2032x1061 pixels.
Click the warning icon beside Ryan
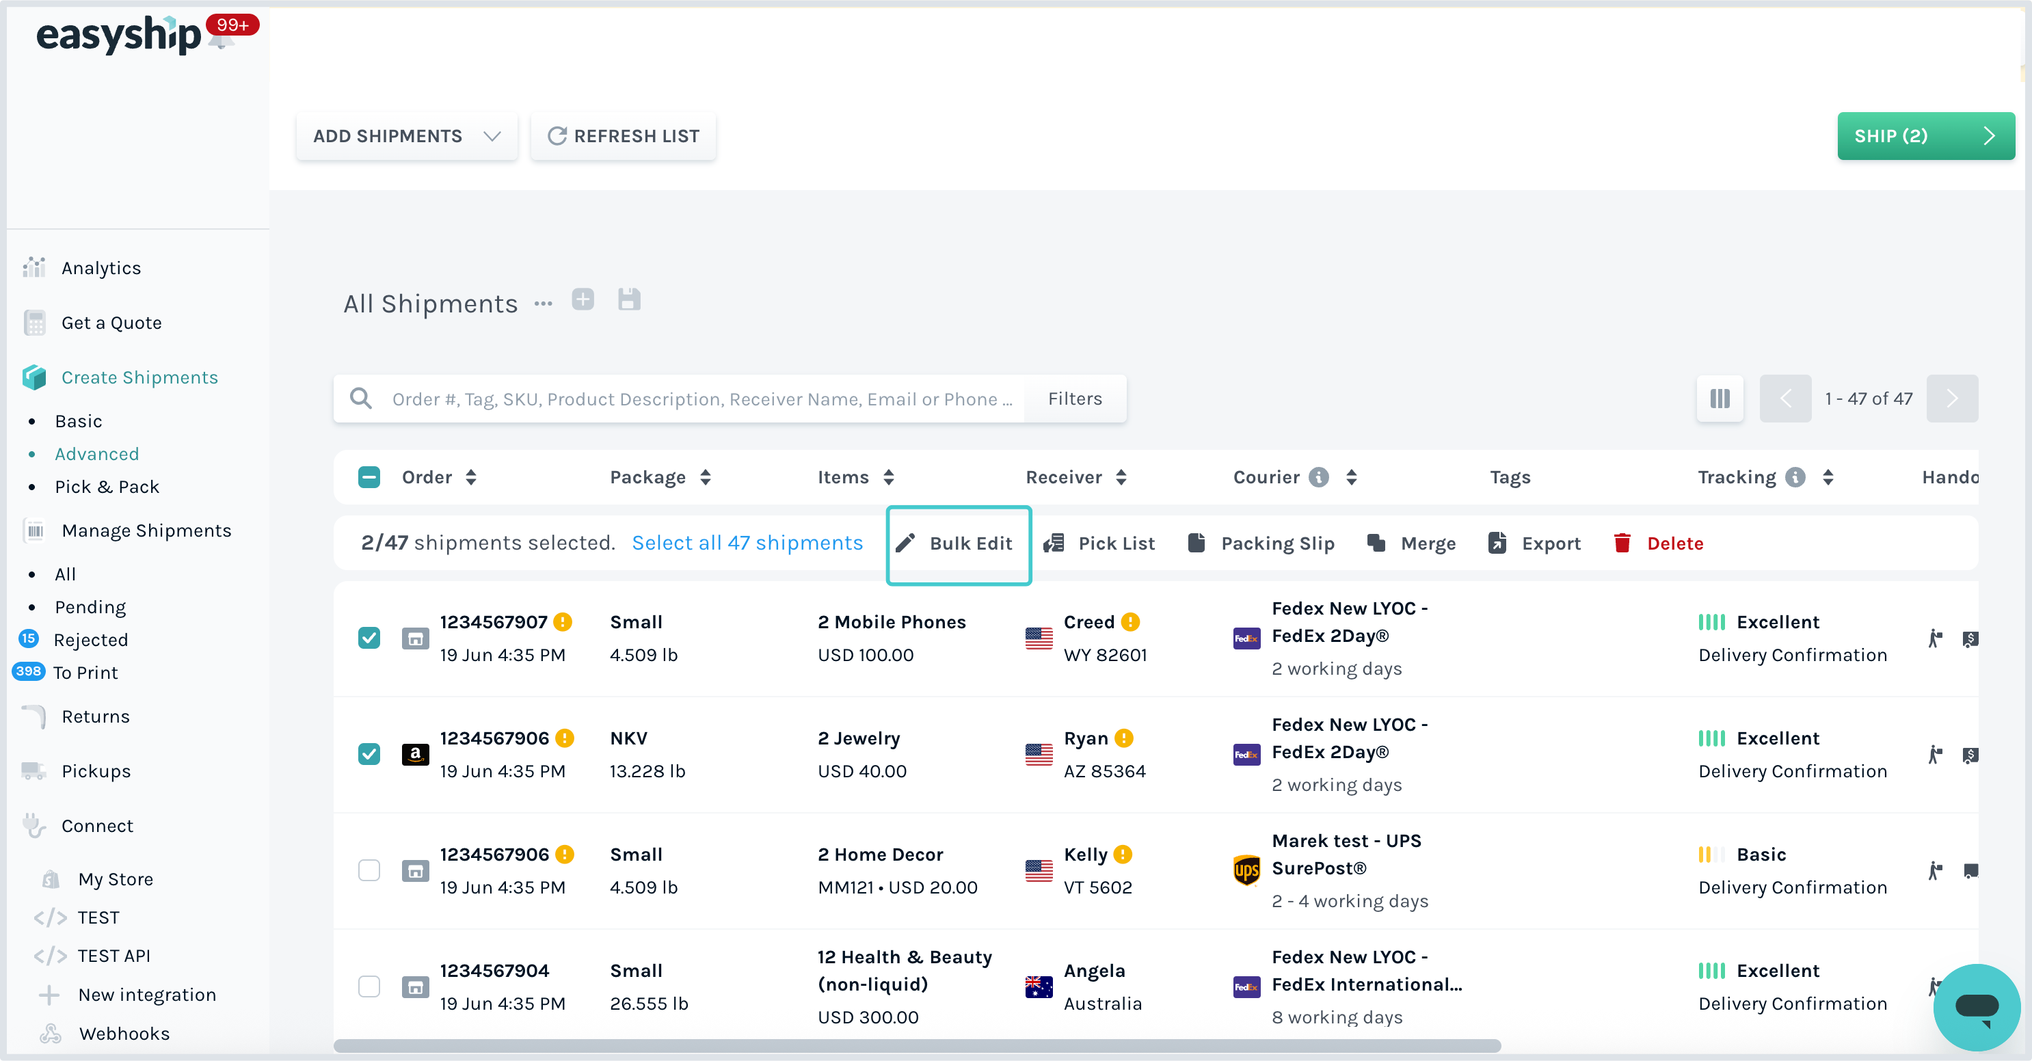click(x=1124, y=738)
